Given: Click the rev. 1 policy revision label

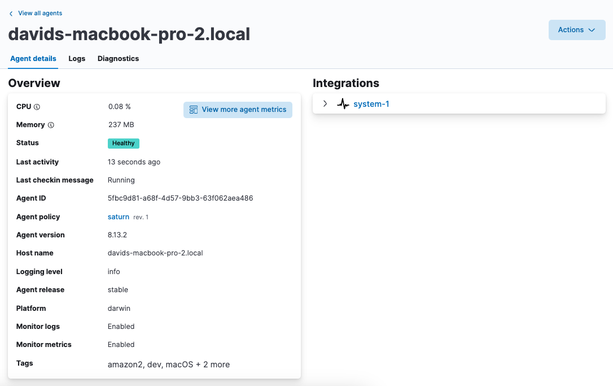Looking at the screenshot, I should 141,217.
